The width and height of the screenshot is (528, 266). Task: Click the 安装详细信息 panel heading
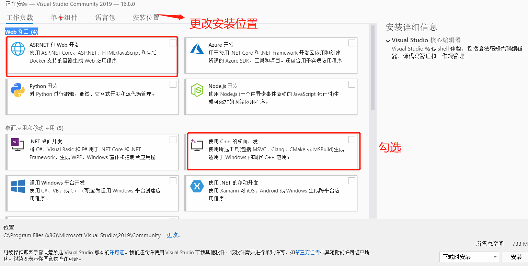point(411,27)
